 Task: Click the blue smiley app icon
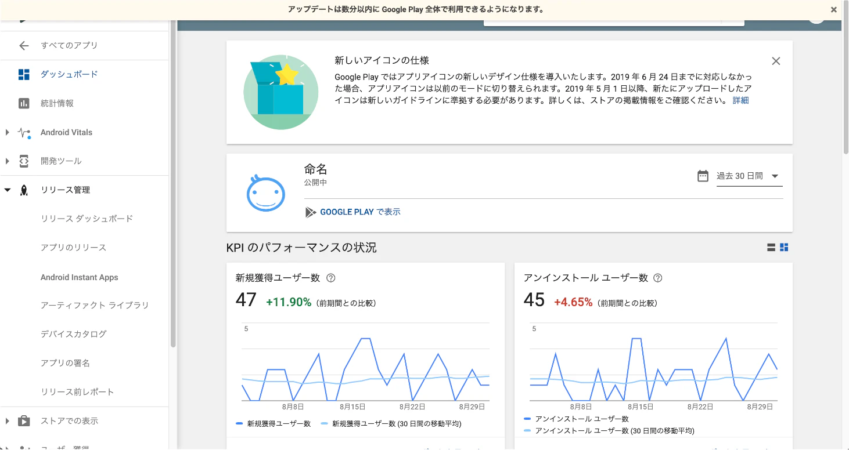tap(266, 193)
